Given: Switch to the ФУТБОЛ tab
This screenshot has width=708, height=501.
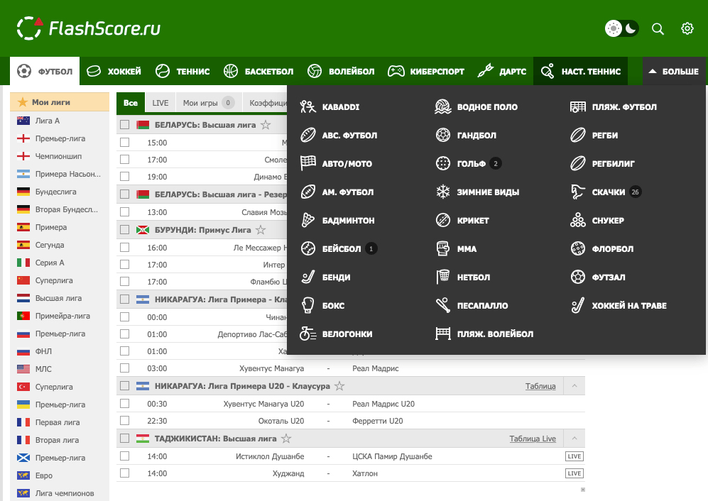Looking at the screenshot, I should coord(45,71).
